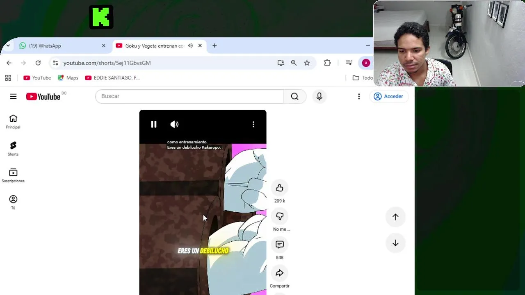Open a new browser tab

(215, 45)
